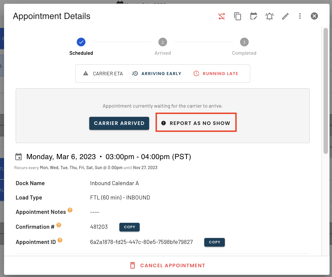332x277 pixels.
Task: Select the Scheduled step checkmark
Action: [x=81, y=42]
